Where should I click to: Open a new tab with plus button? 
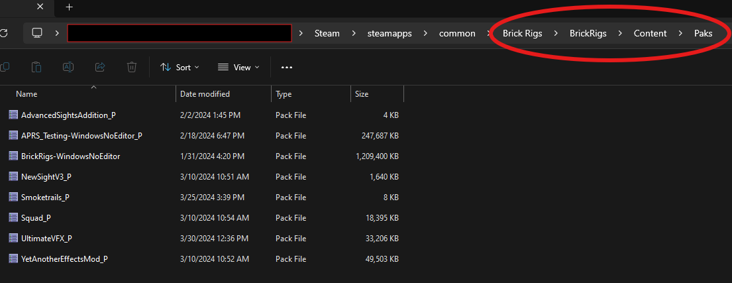pos(69,7)
